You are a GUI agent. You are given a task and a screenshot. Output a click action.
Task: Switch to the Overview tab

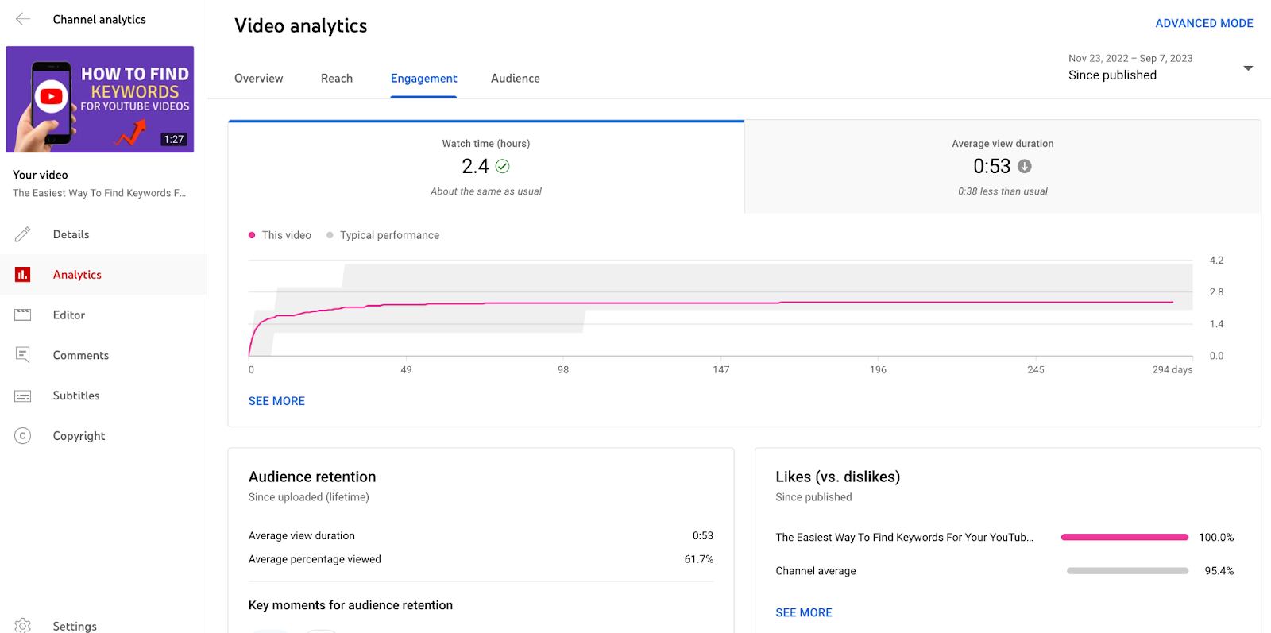point(258,79)
